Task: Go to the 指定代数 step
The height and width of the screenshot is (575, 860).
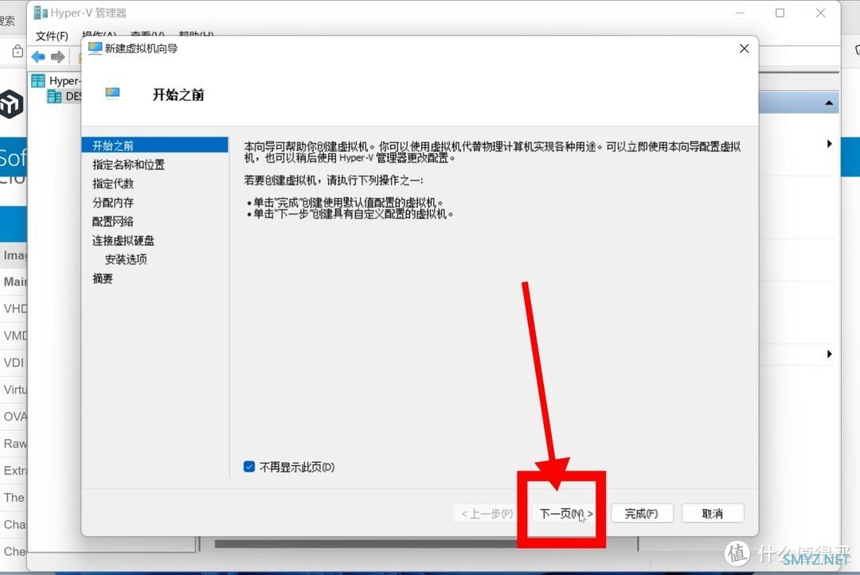Action: [x=113, y=184]
